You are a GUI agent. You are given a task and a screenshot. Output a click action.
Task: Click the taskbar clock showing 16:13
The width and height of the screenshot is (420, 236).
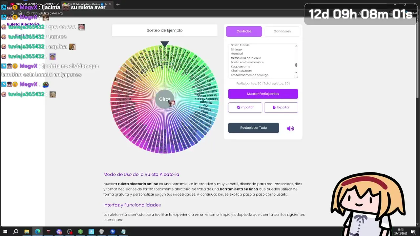401,231
